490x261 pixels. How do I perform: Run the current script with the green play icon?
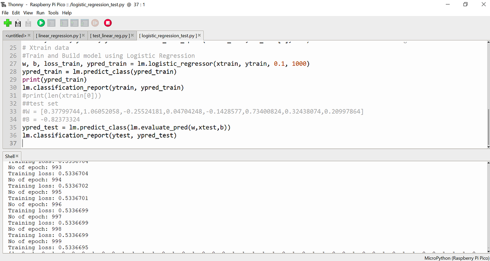coord(40,23)
